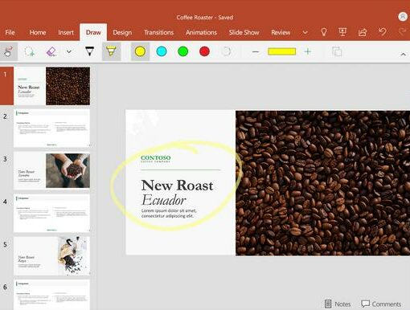This screenshot has height=310, width=410.
Task: Click the Tell Me lightbulb icon
Action: coord(324,32)
